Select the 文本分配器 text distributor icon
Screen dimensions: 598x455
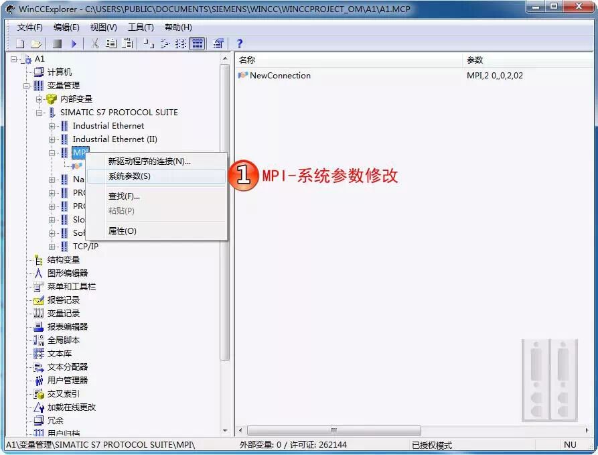pyautogui.click(x=39, y=367)
